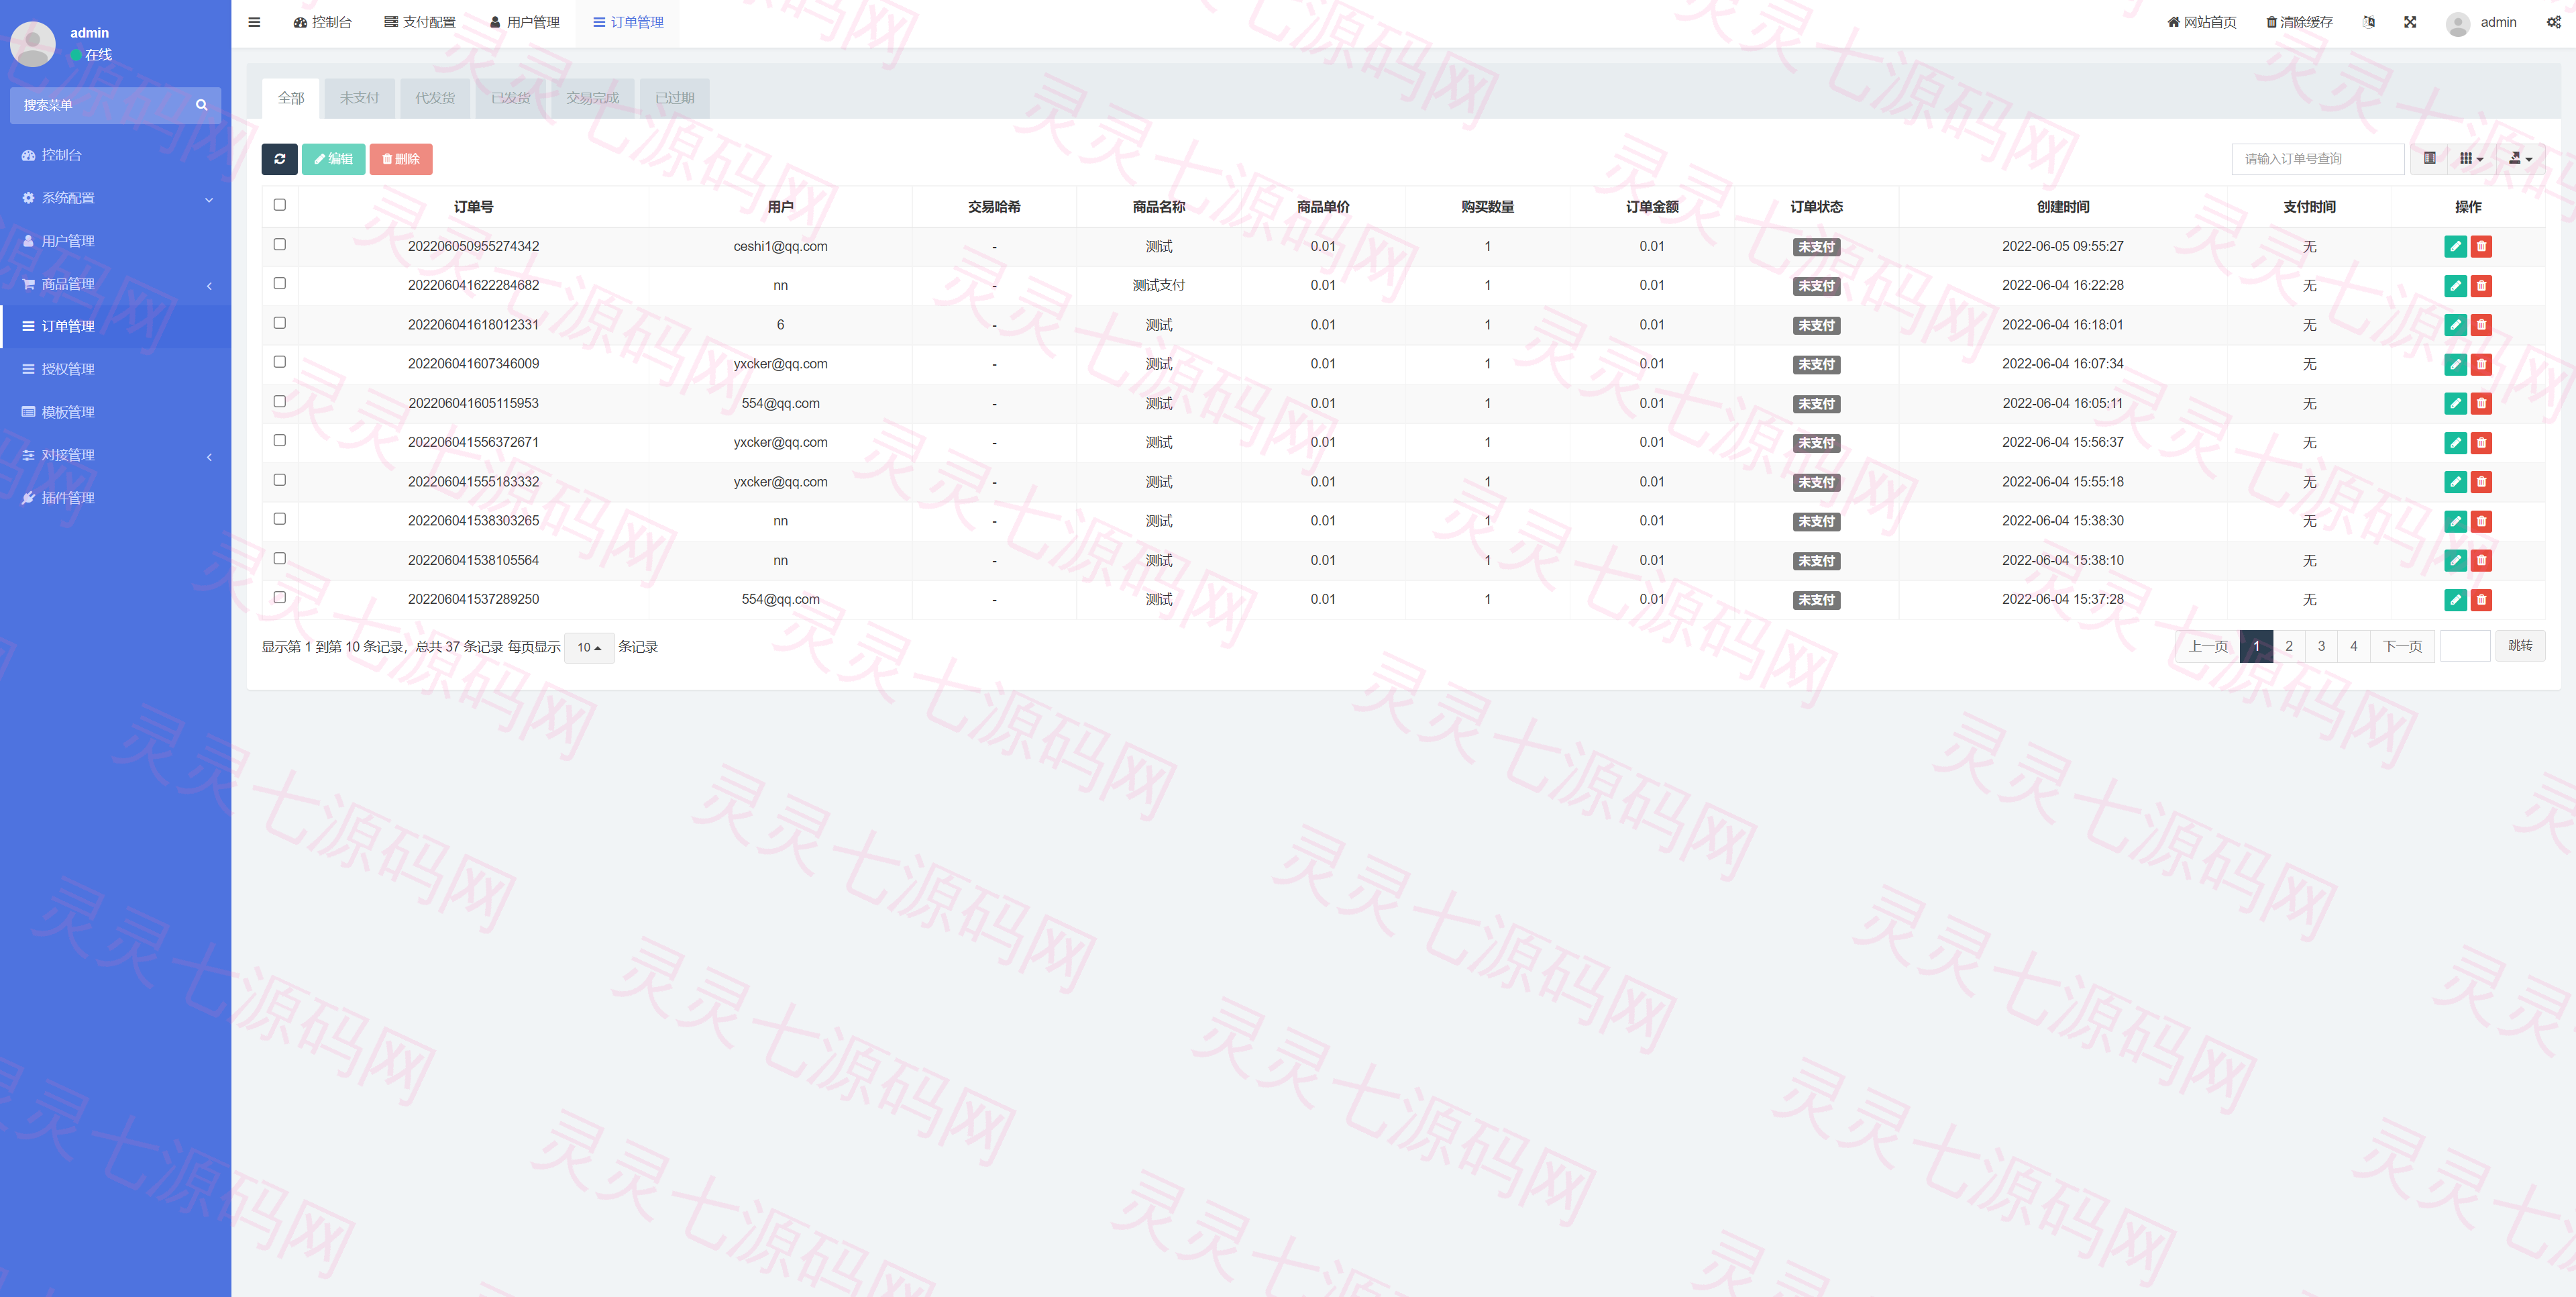The width and height of the screenshot is (2576, 1297).
Task: Open the export data dropdown
Action: coord(2520,159)
